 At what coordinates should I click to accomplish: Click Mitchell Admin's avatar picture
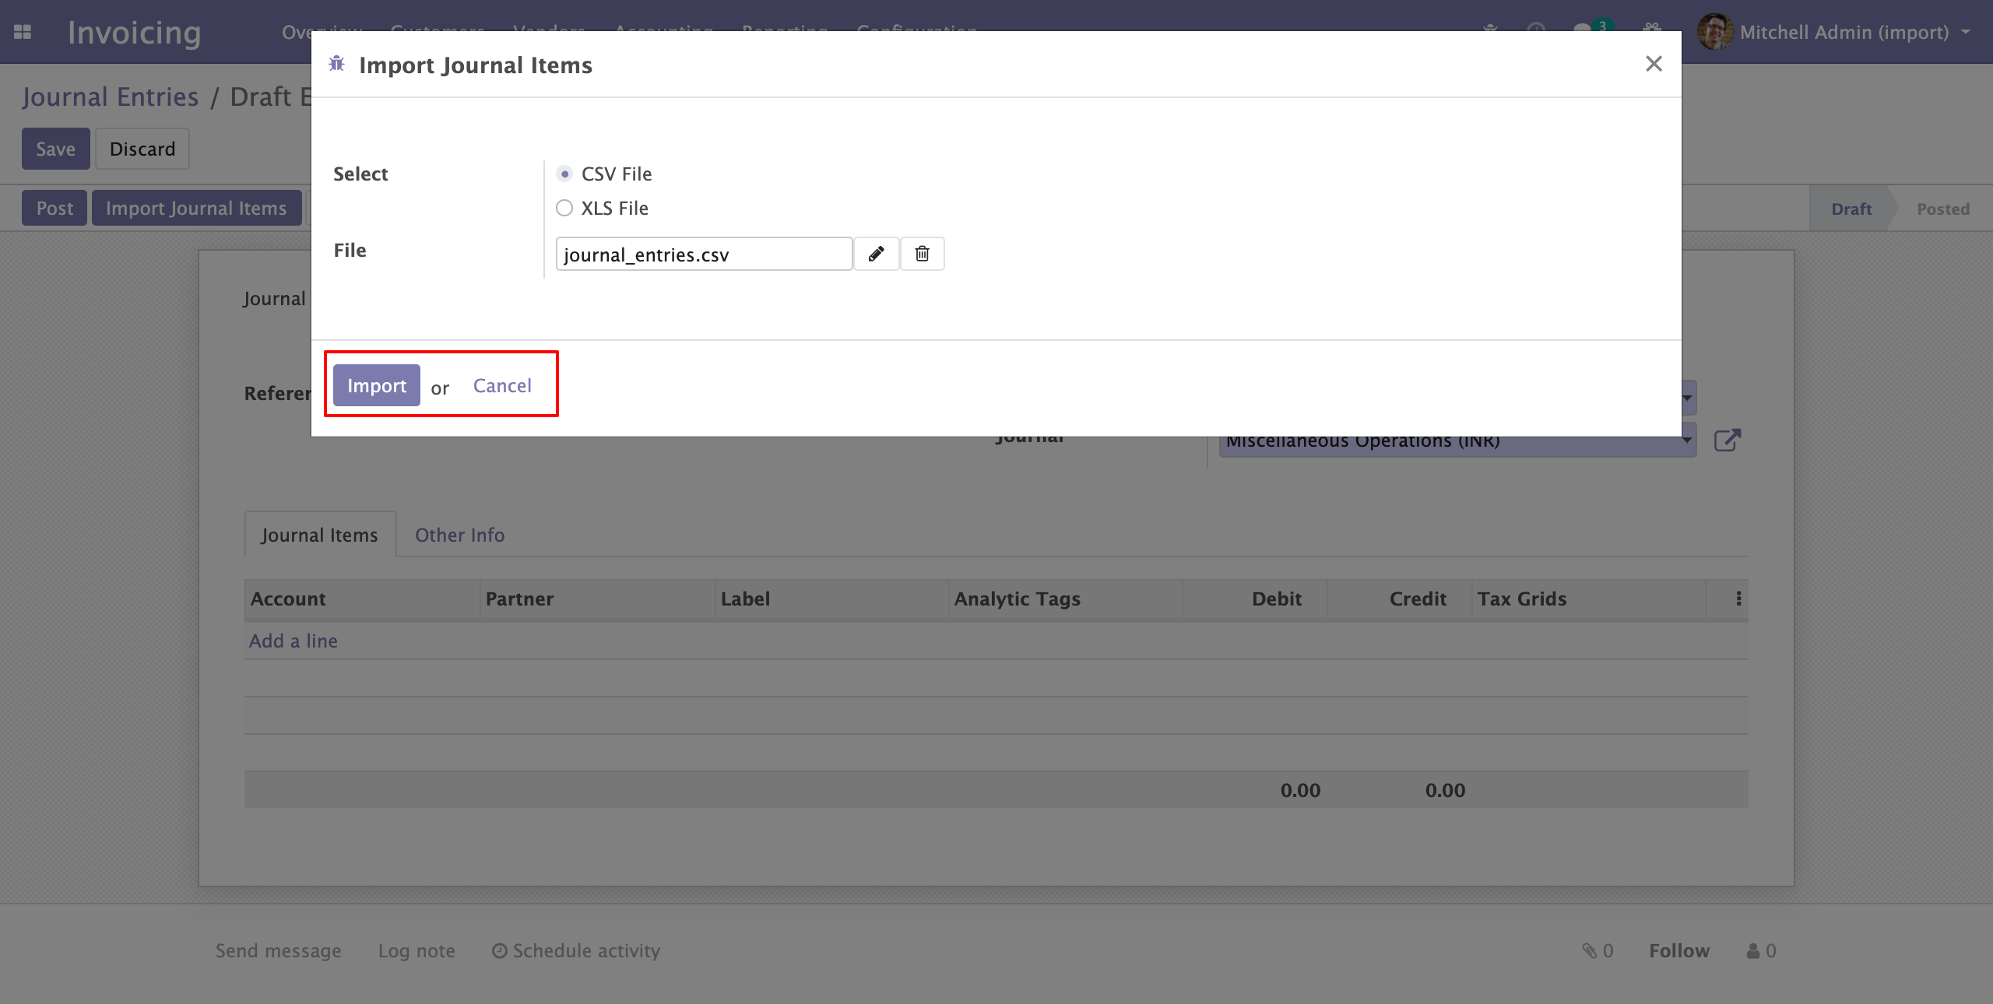point(1714,32)
